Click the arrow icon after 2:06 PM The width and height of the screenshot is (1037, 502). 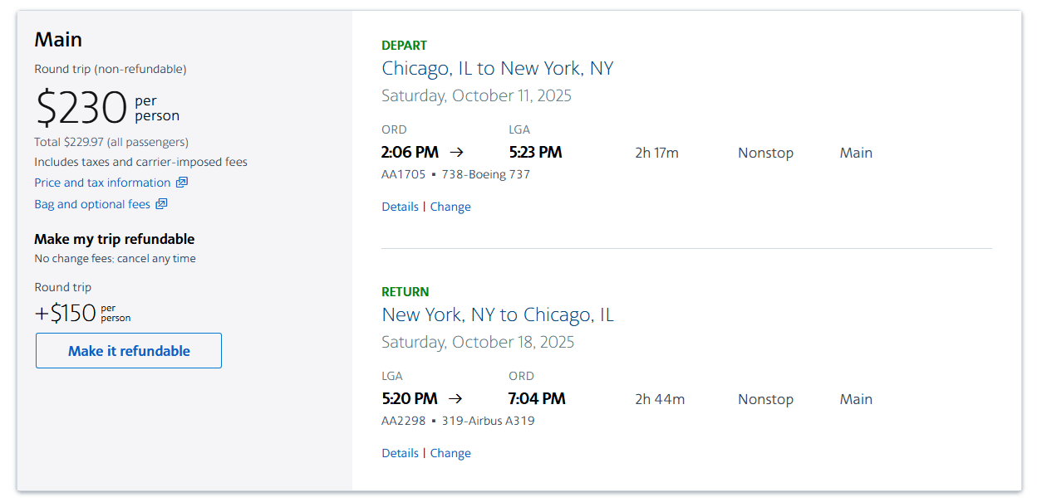(456, 153)
